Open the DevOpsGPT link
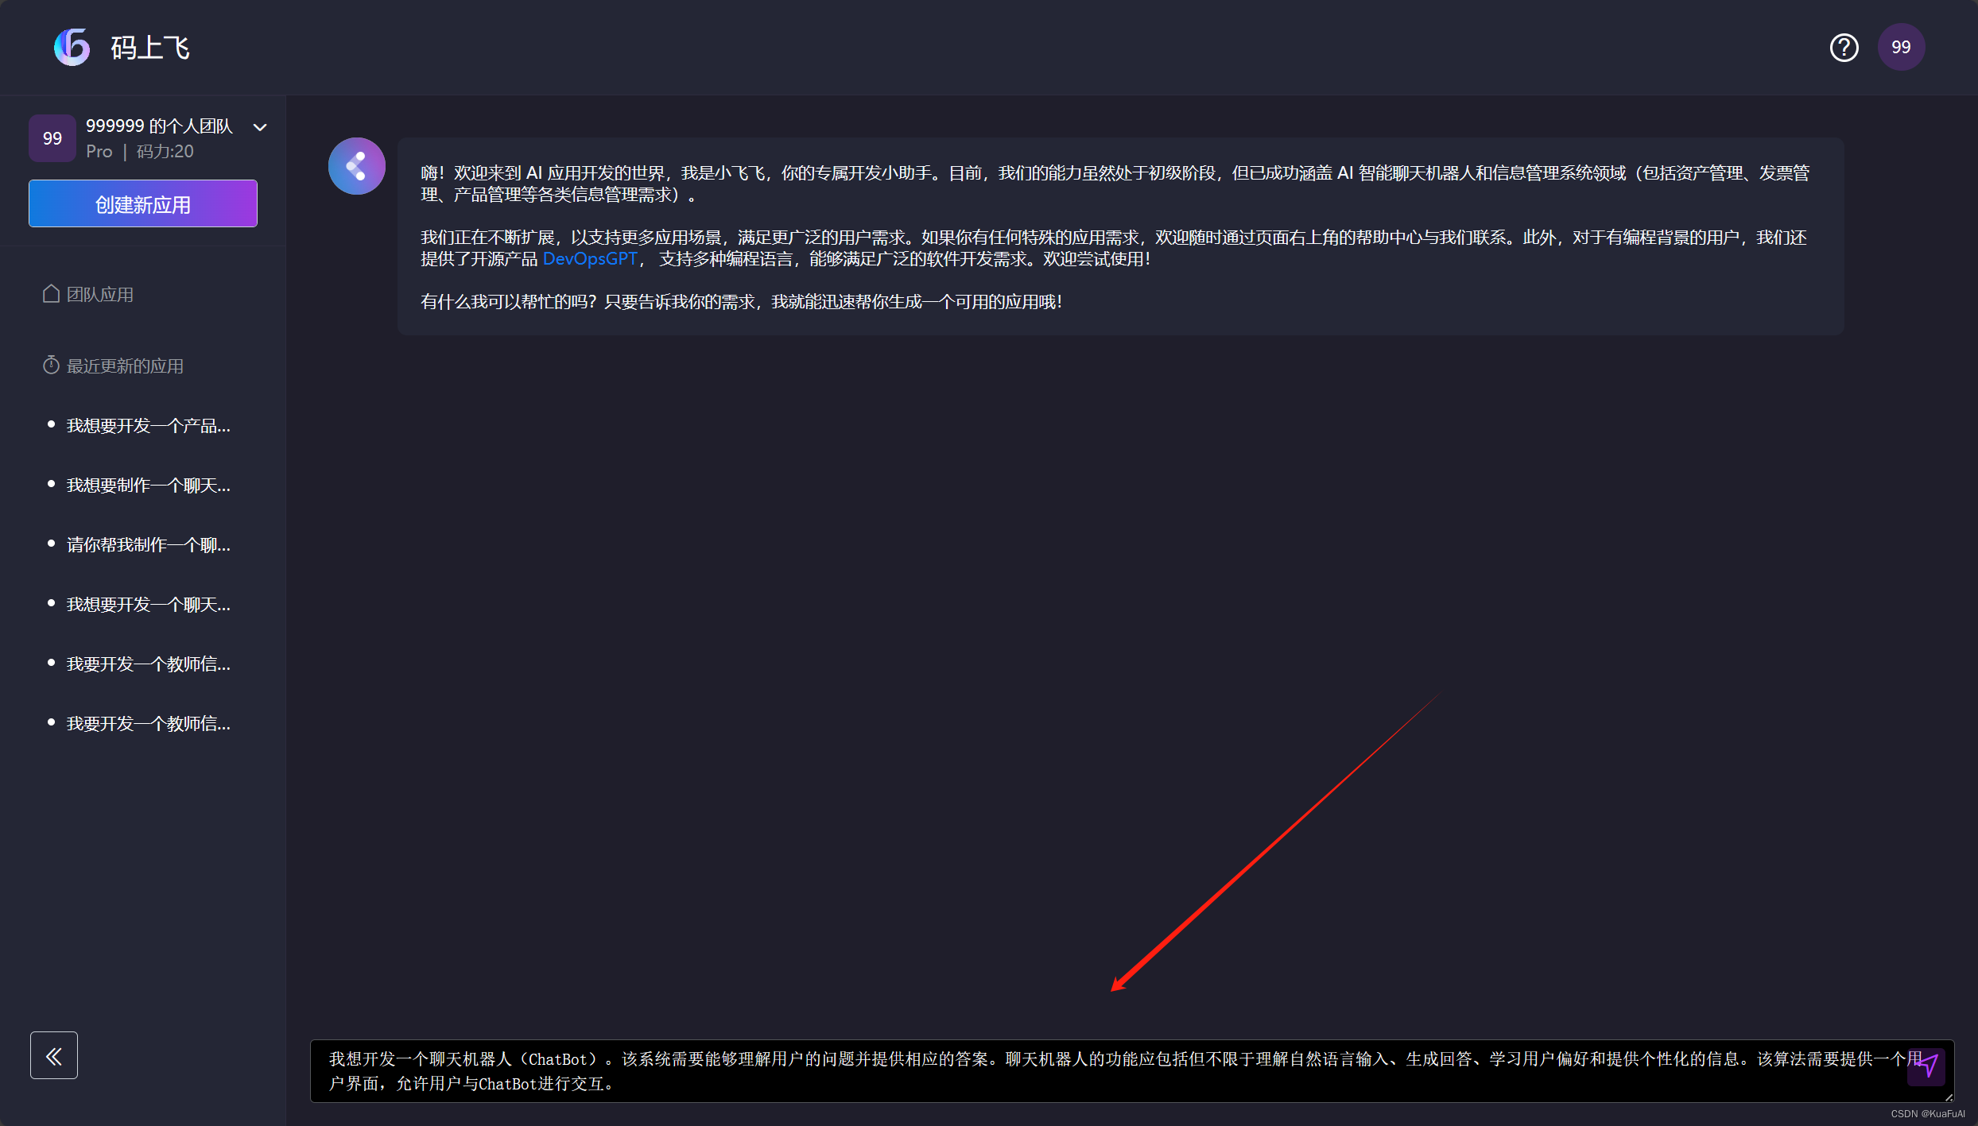This screenshot has height=1126, width=1978. click(x=590, y=259)
